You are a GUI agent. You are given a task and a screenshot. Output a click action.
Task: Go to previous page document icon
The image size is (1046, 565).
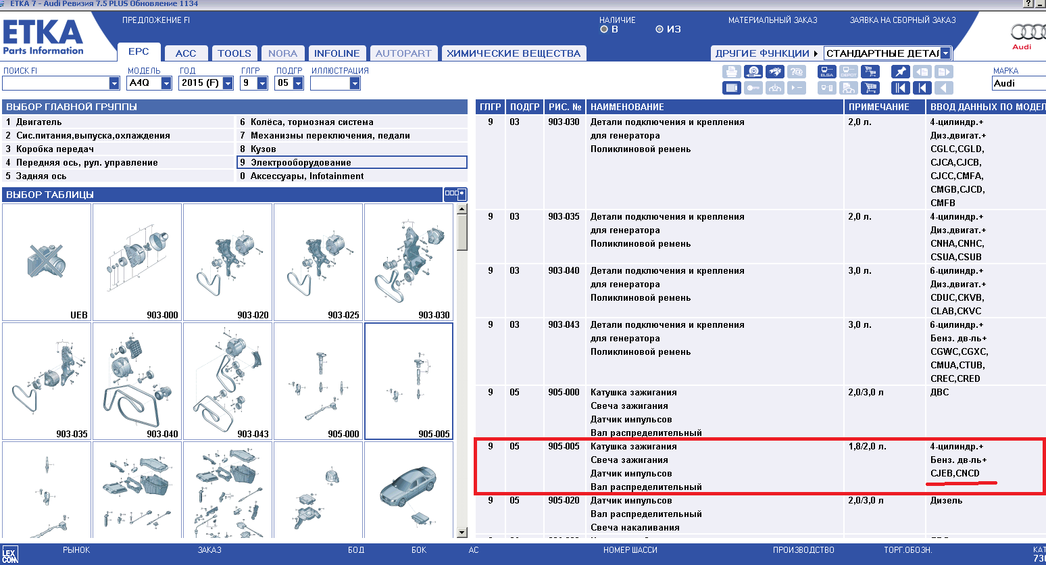pyautogui.click(x=922, y=72)
